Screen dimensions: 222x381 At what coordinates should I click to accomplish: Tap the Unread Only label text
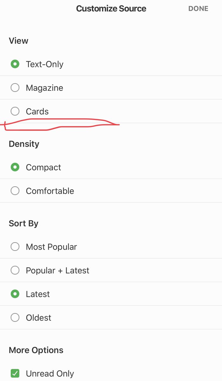(x=50, y=374)
